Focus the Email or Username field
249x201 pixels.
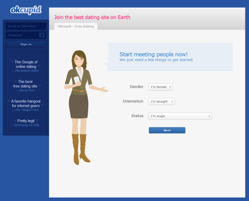(x=26, y=26)
